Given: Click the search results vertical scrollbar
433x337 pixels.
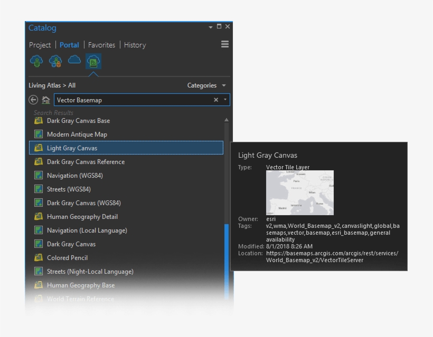Looking at the screenshot, I should [x=227, y=253].
